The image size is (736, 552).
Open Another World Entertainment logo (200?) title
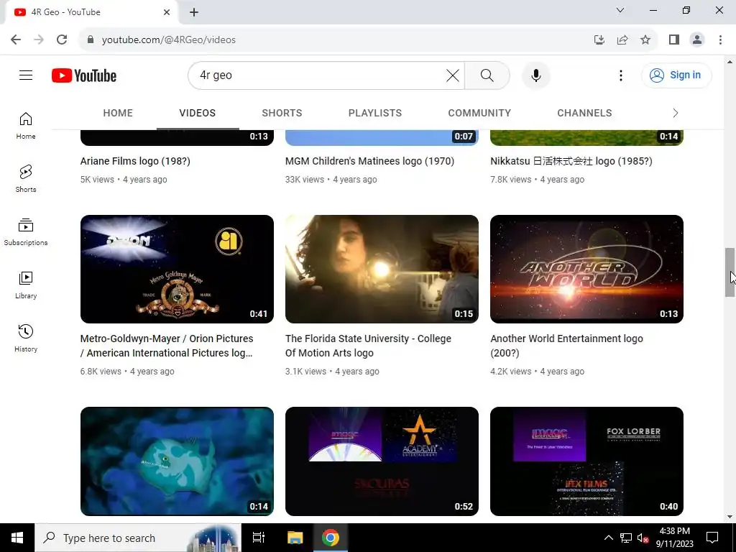pyautogui.click(x=566, y=346)
